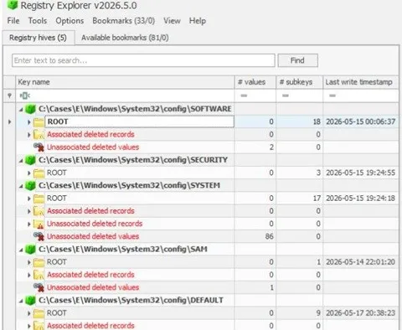
Task: Click the 17 subkeys cell
Action: pyautogui.click(x=300, y=199)
